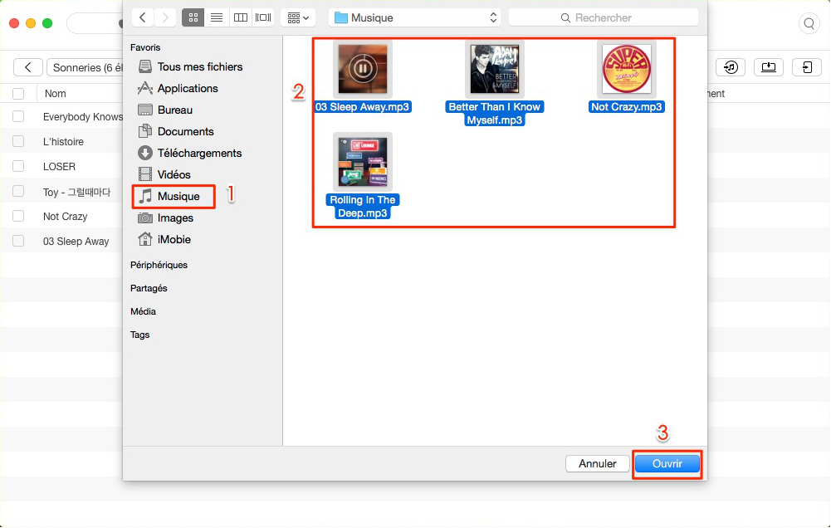The width and height of the screenshot is (831, 528).
Task: Click the Musique note icon
Action: tap(144, 196)
